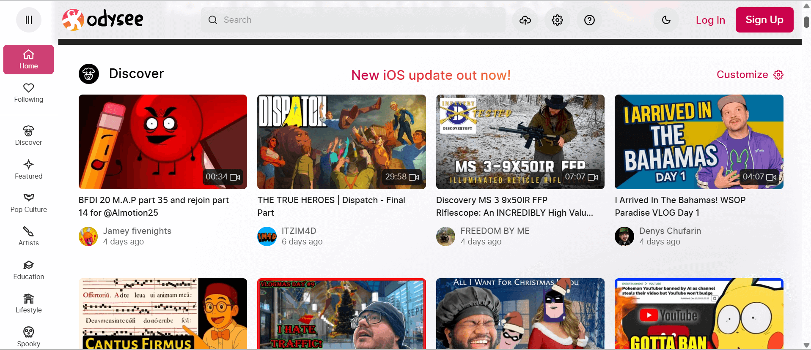Open the settings gear in header
The height and width of the screenshot is (350, 811).
pyautogui.click(x=557, y=20)
